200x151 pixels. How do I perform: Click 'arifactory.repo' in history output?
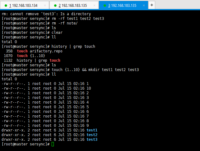[46, 51]
